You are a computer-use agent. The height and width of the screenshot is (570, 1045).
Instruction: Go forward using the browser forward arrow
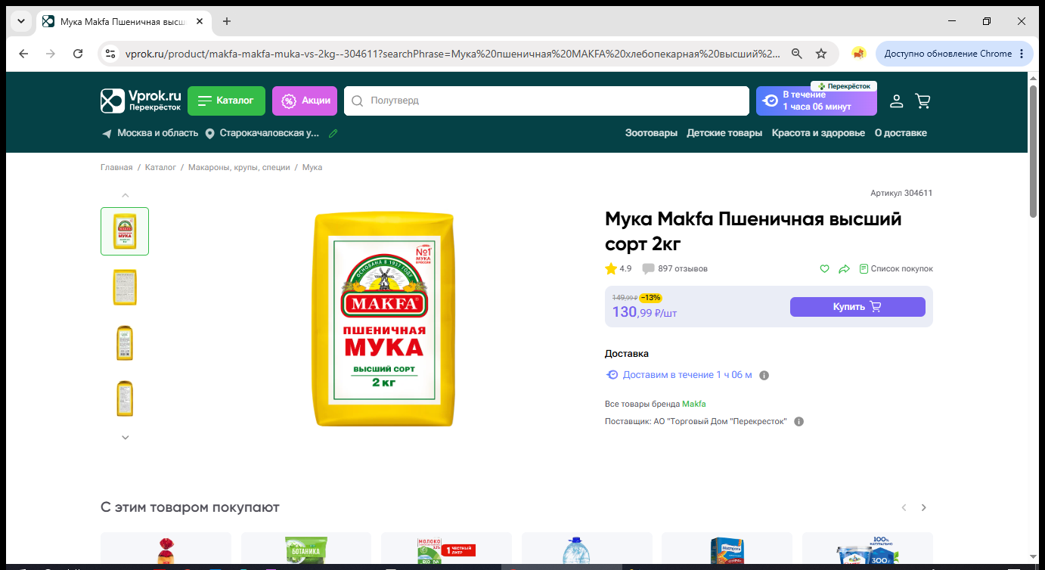click(51, 54)
